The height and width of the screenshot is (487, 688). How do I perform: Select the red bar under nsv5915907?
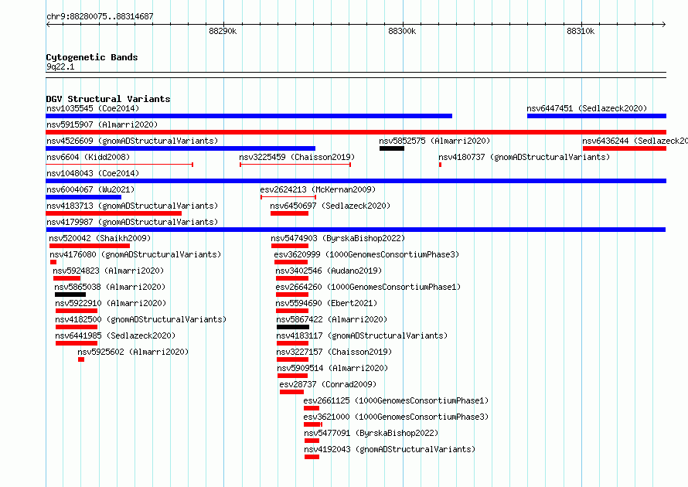356,132
